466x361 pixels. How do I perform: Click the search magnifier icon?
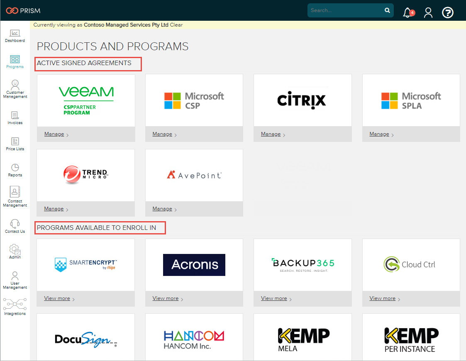click(387, 10)
